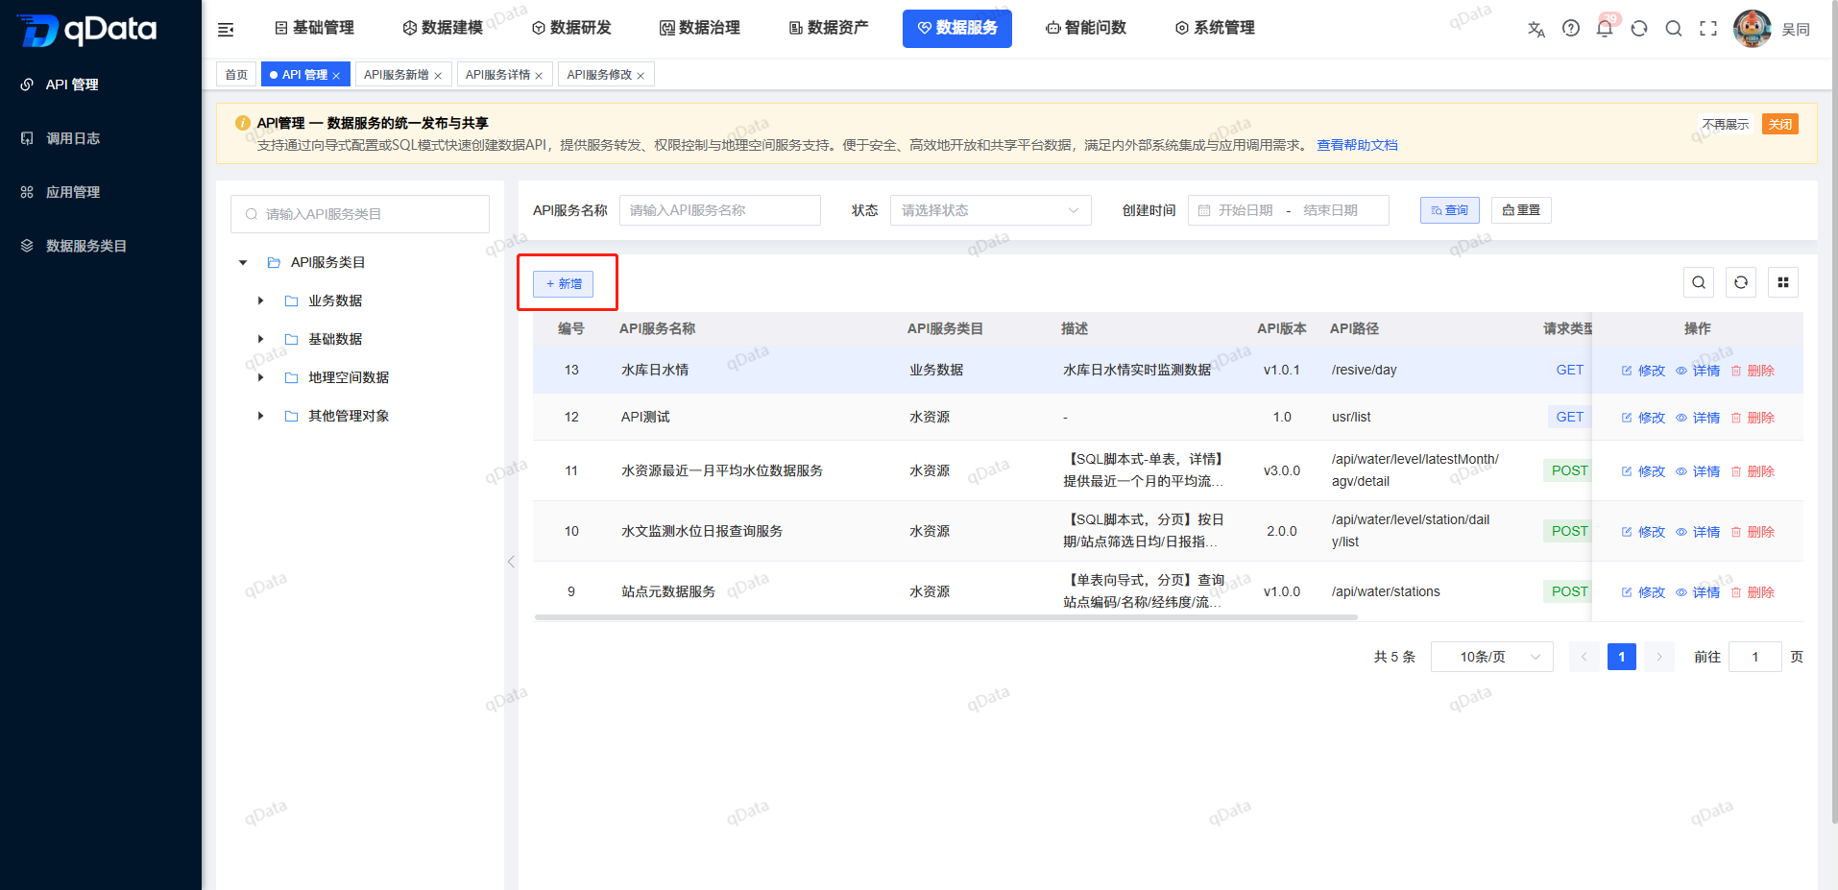The width and height of the screenshot is (1838, 890).
Task: Open the help question-mark icon
Action: tap(1571, 29)
